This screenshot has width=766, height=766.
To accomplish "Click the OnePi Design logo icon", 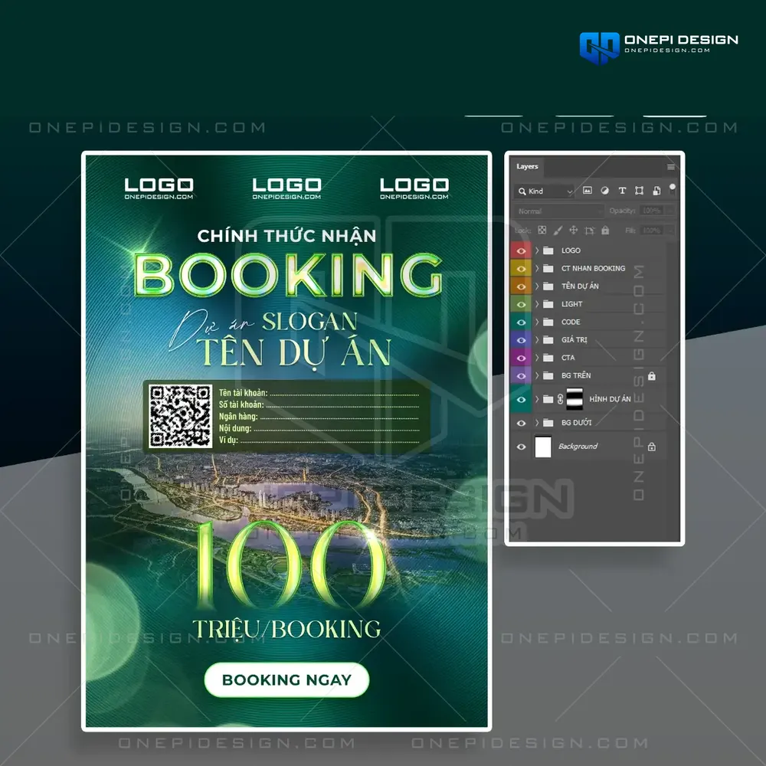I will [600, 47].
